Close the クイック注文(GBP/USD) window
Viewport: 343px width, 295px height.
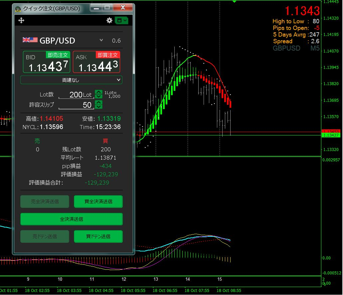coord(123,8)
